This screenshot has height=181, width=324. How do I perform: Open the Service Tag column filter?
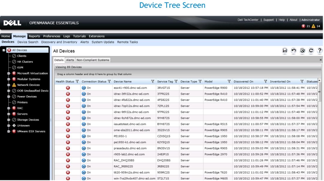(x=176, y=81)
